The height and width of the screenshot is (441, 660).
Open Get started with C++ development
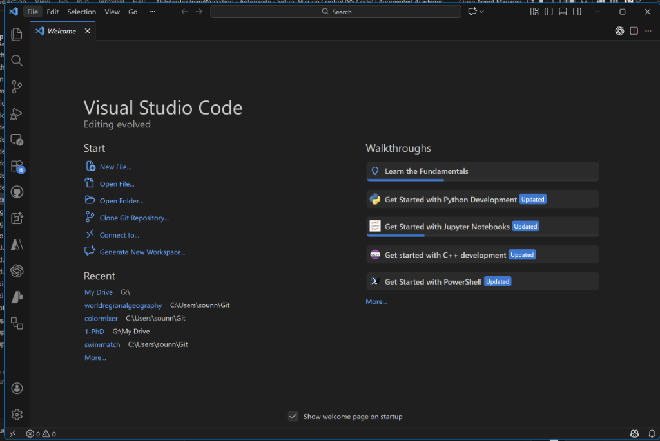pos(482,255)
